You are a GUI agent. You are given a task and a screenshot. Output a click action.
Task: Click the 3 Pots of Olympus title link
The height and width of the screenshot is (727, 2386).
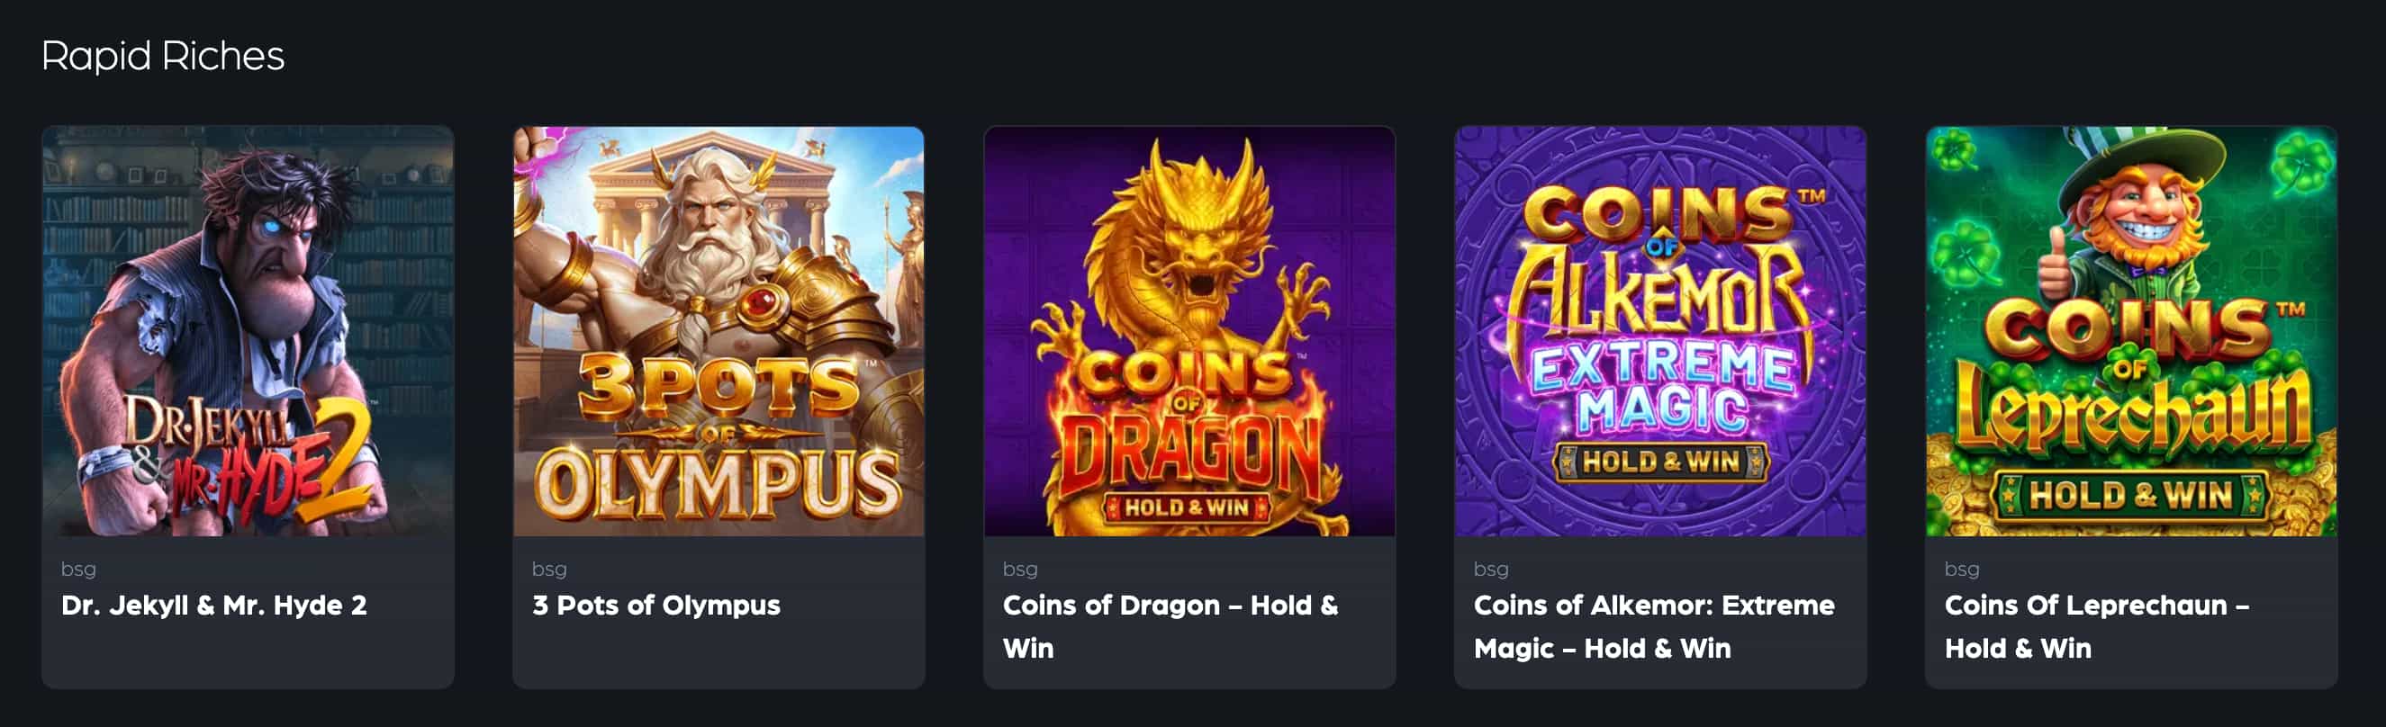[655, 606]
